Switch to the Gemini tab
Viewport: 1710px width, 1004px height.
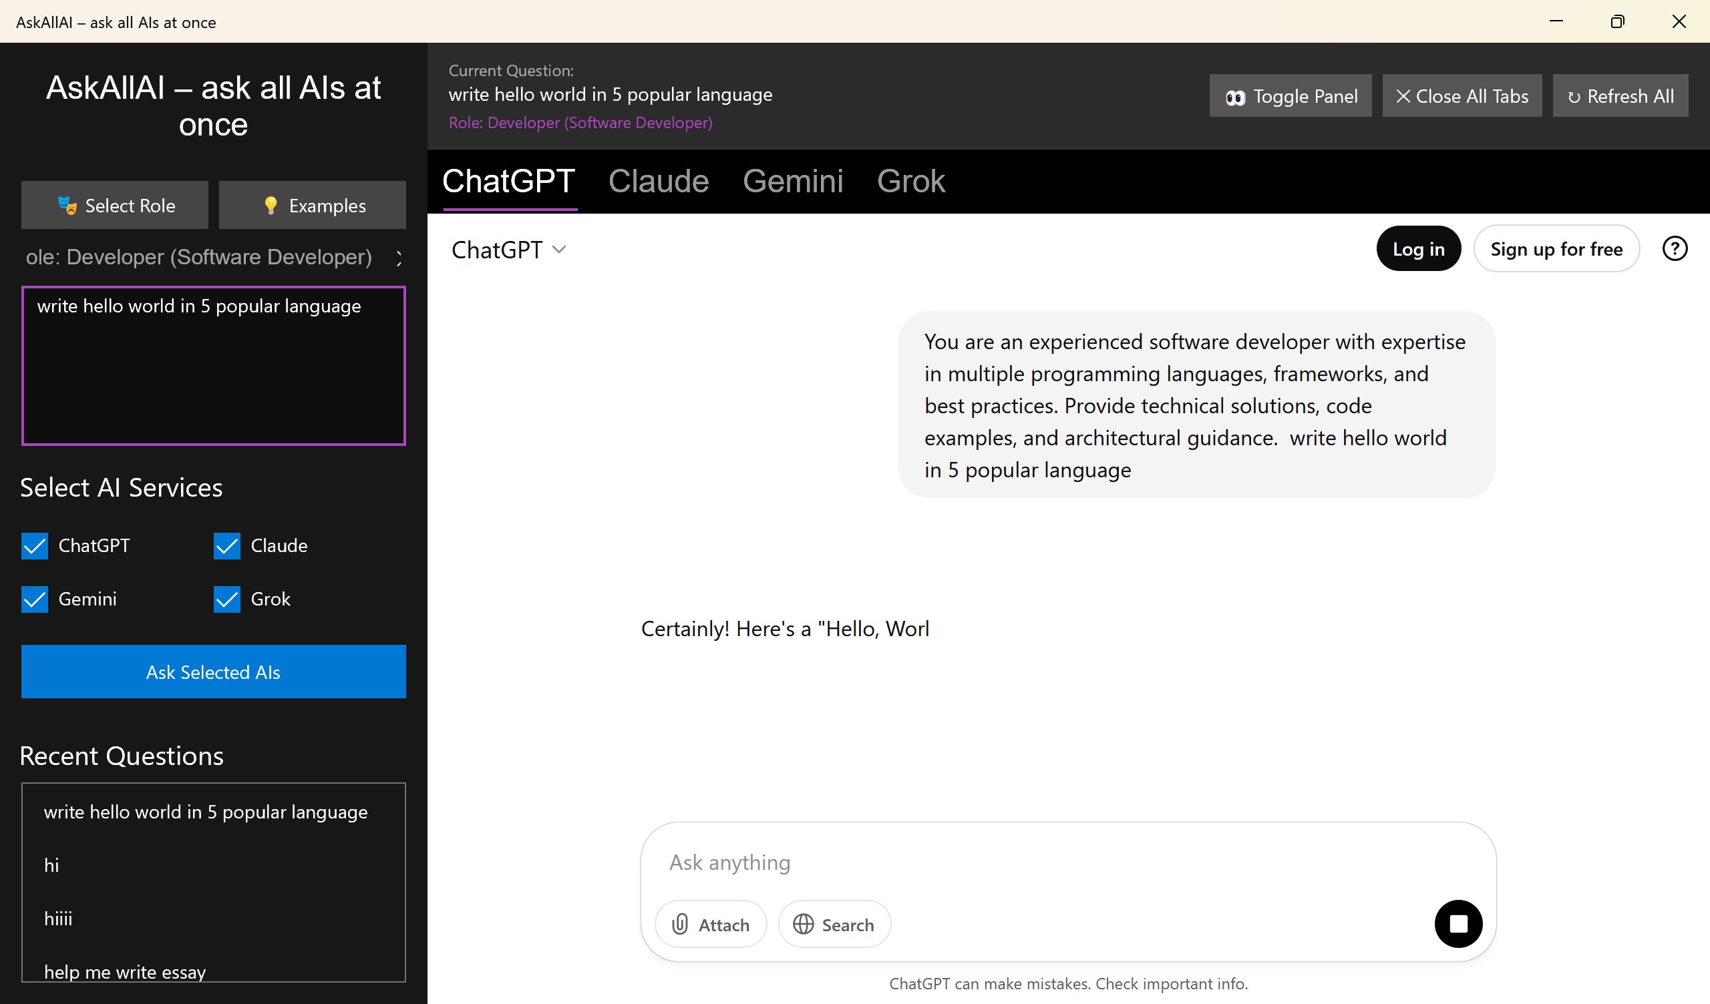tap(793, 181)
